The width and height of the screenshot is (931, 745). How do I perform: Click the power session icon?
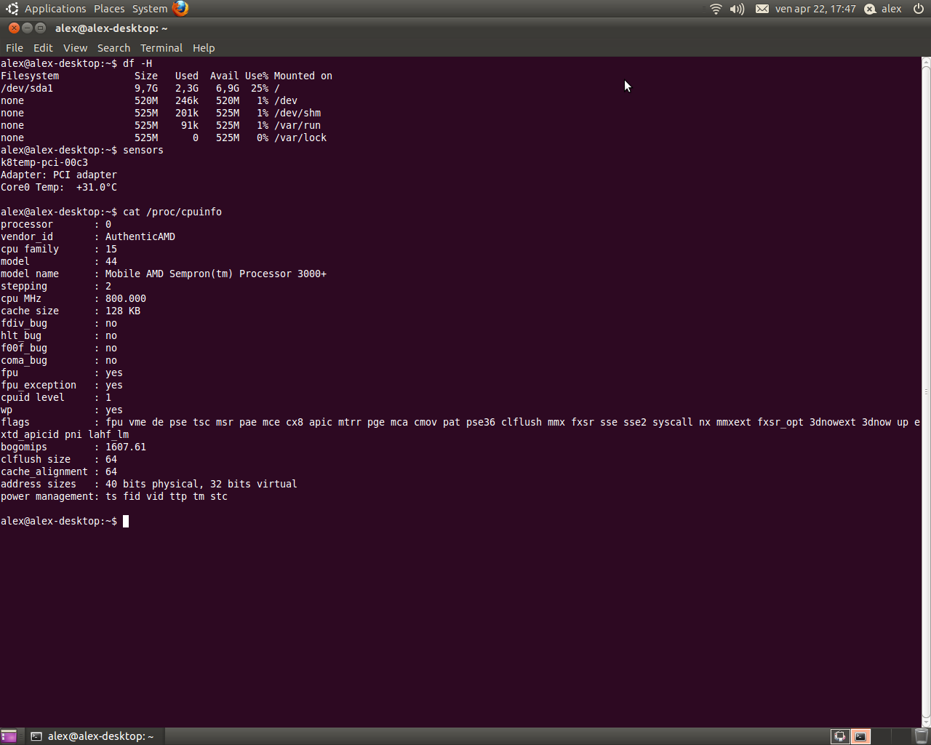(919, 9)
